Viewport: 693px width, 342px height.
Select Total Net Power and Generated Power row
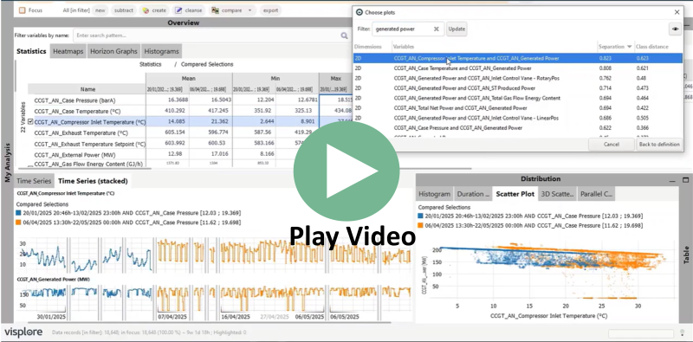(518, 108)
